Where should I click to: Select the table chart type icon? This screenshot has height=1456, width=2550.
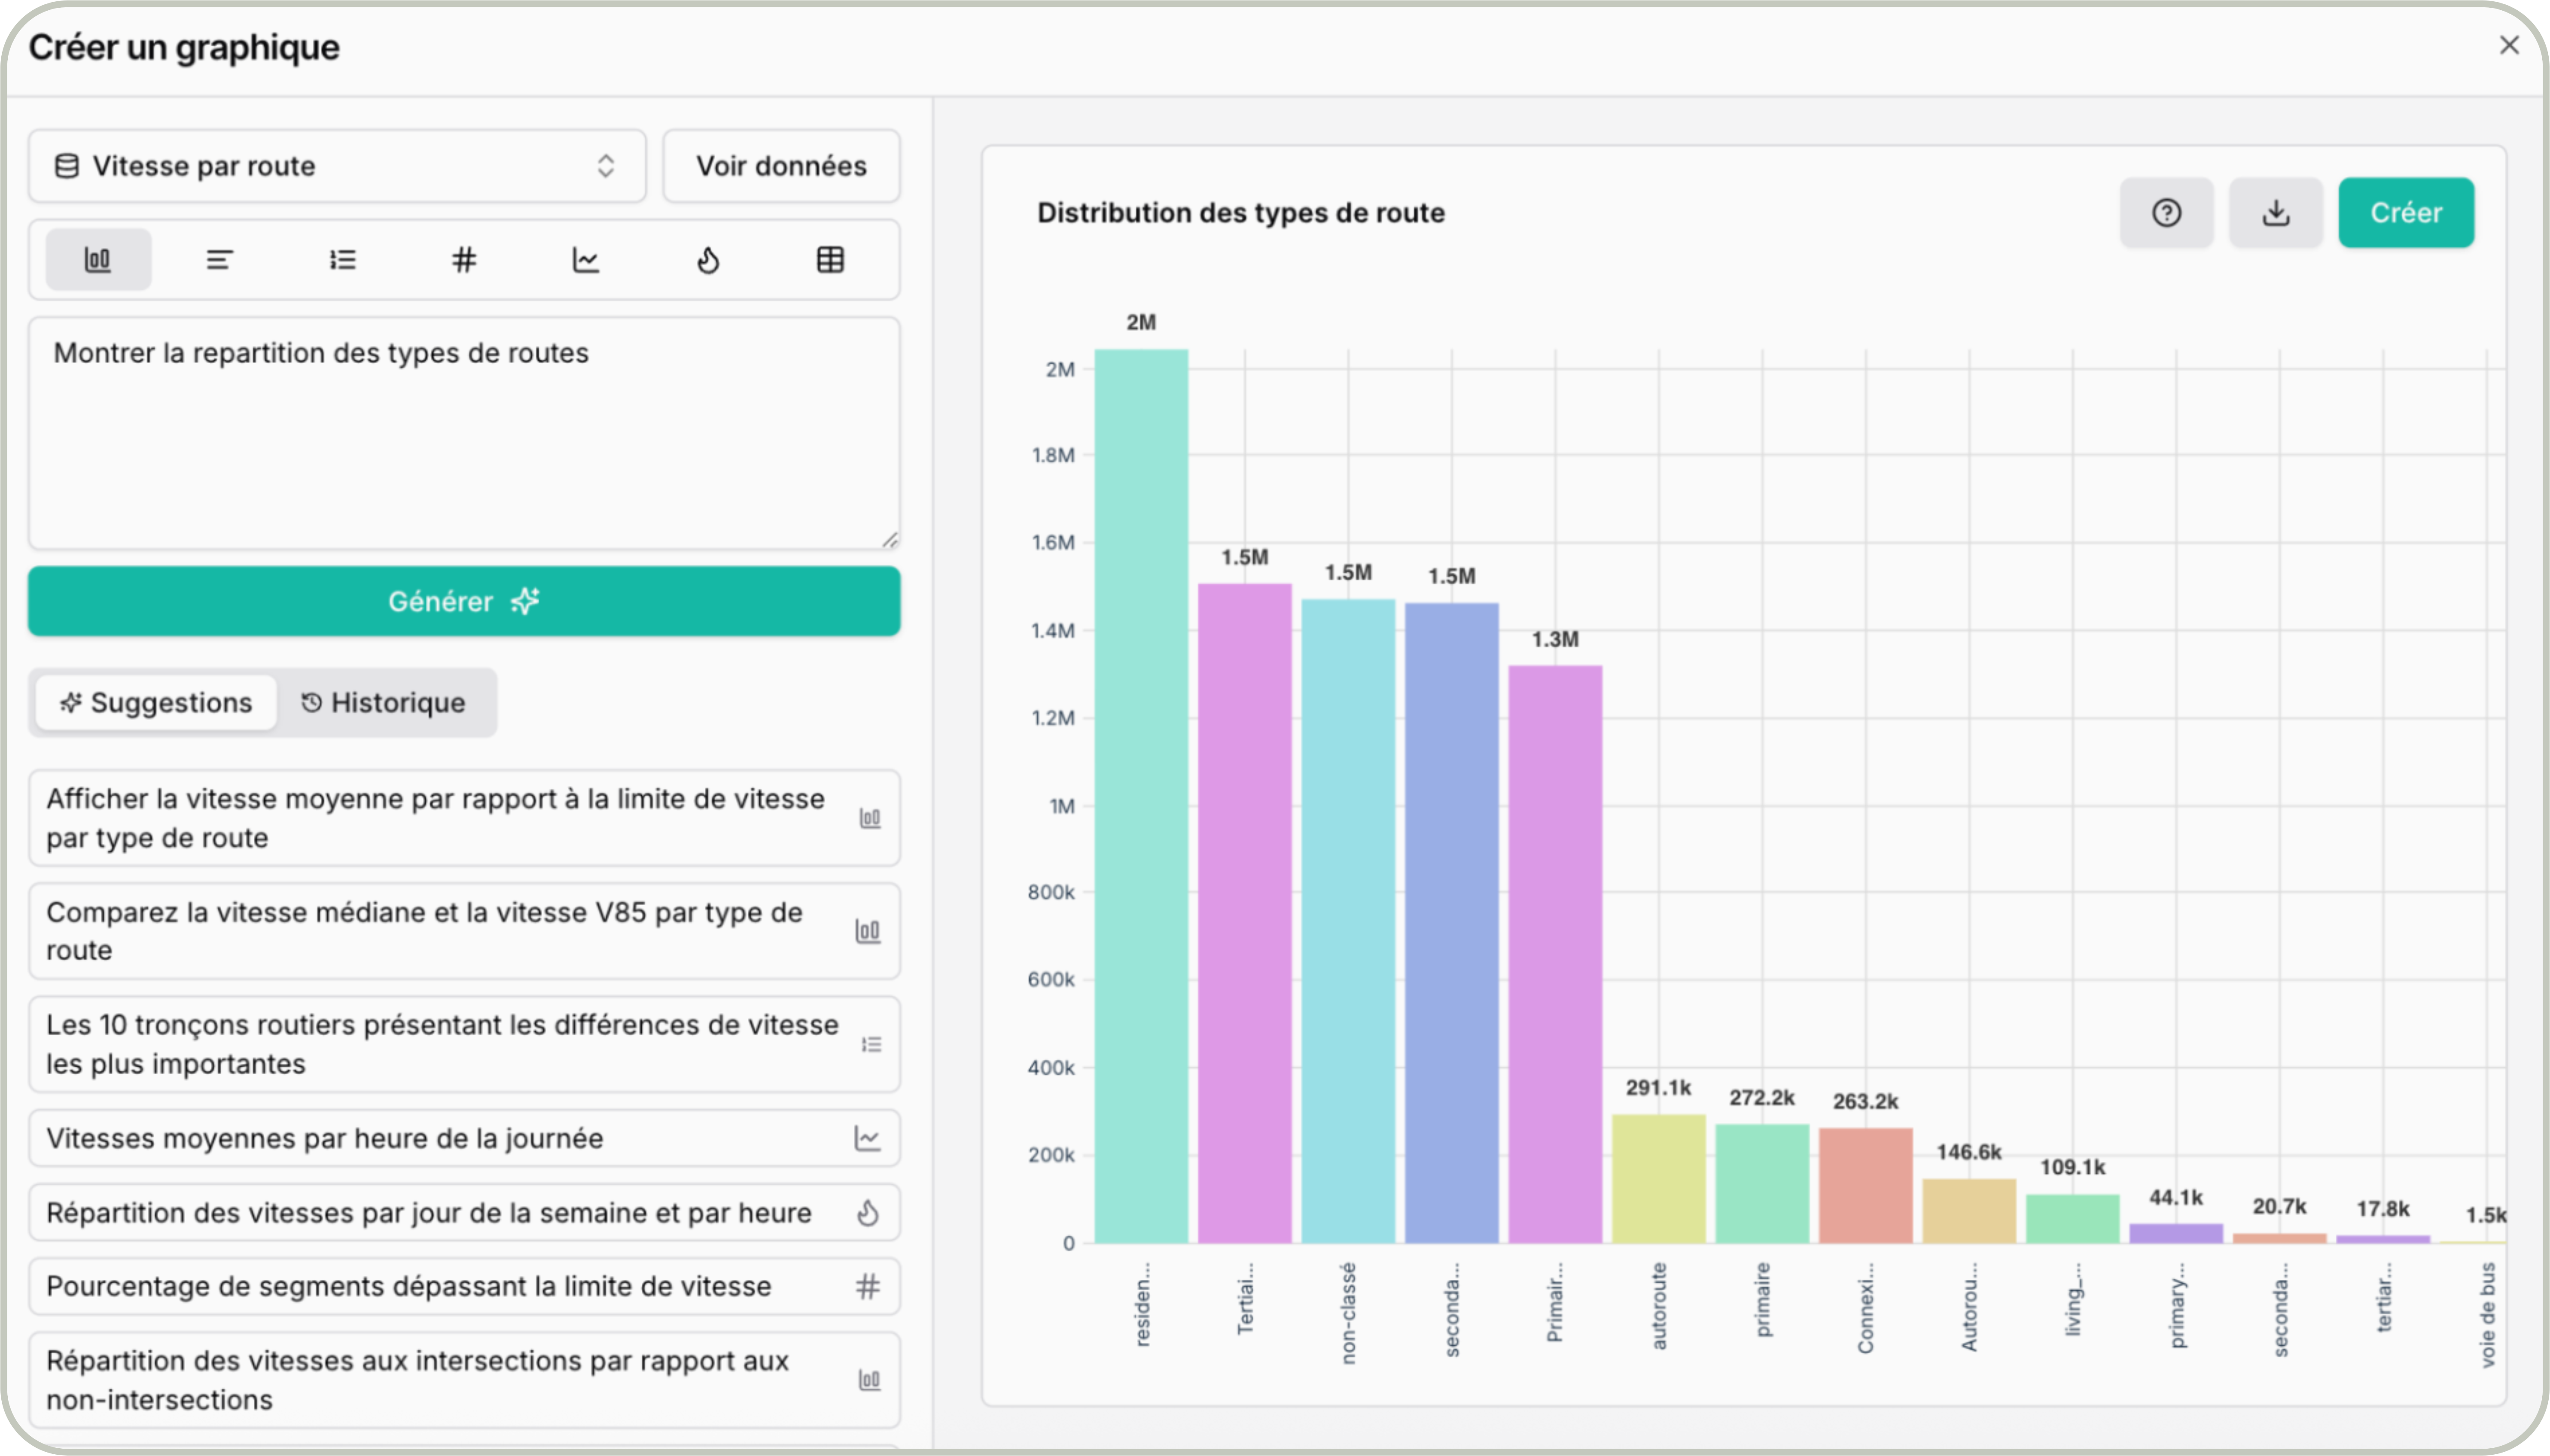(830, 260)
